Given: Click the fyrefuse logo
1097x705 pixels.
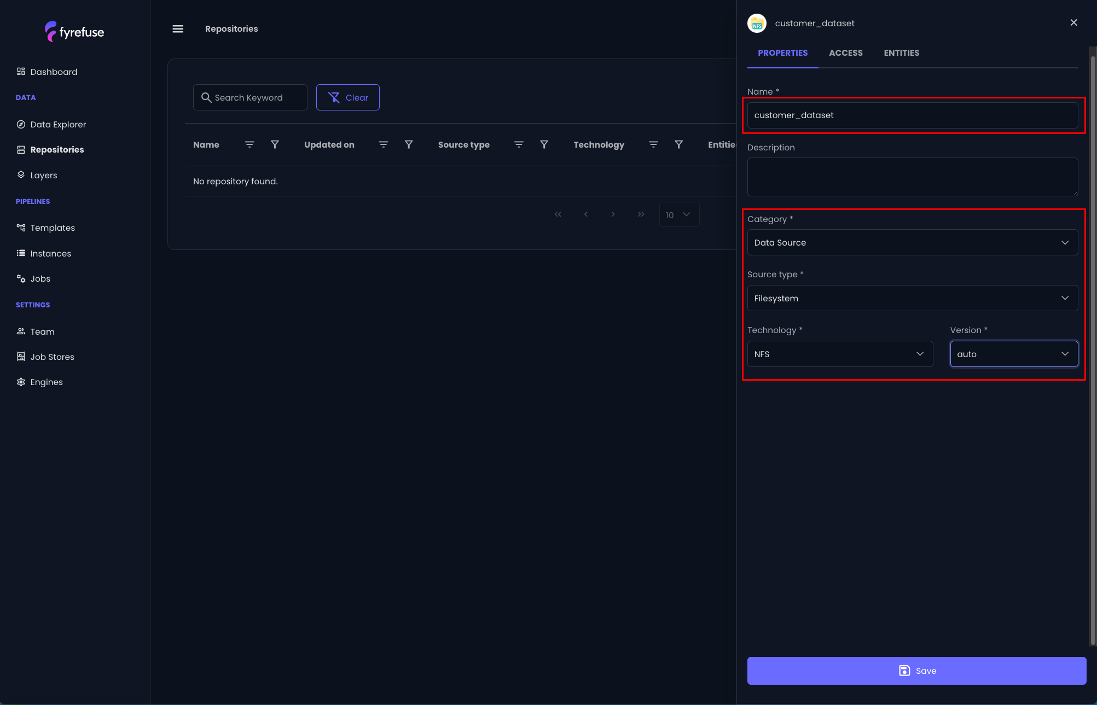Looking at the screenshot, I should (74, 32).
